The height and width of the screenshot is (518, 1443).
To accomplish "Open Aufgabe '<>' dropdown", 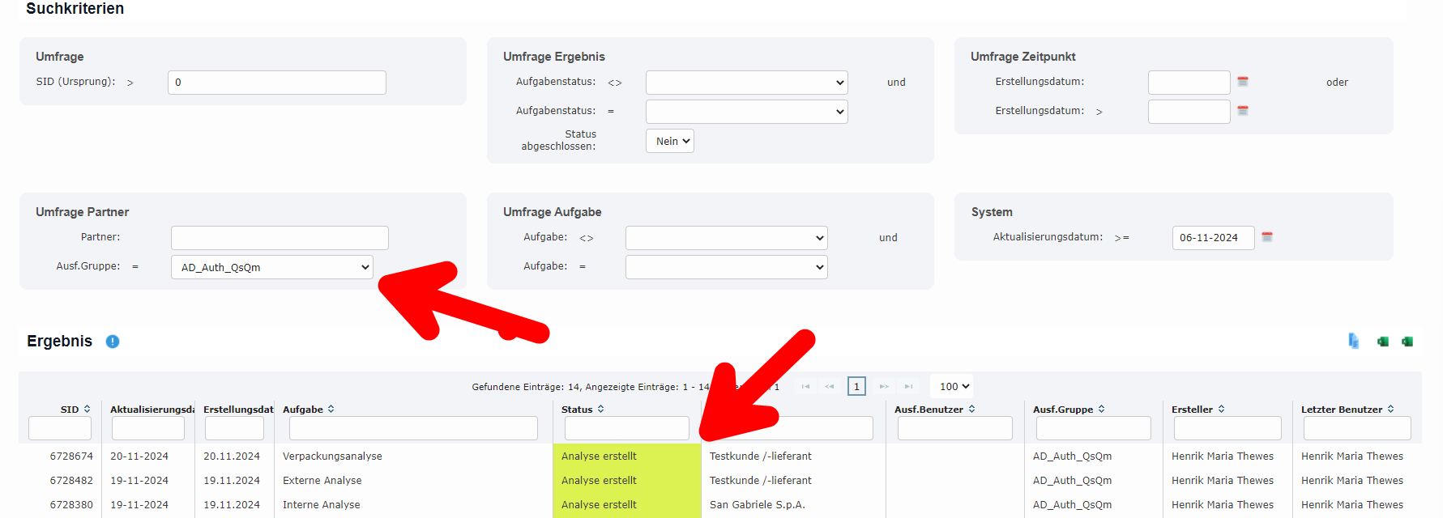I will [726, 238].
